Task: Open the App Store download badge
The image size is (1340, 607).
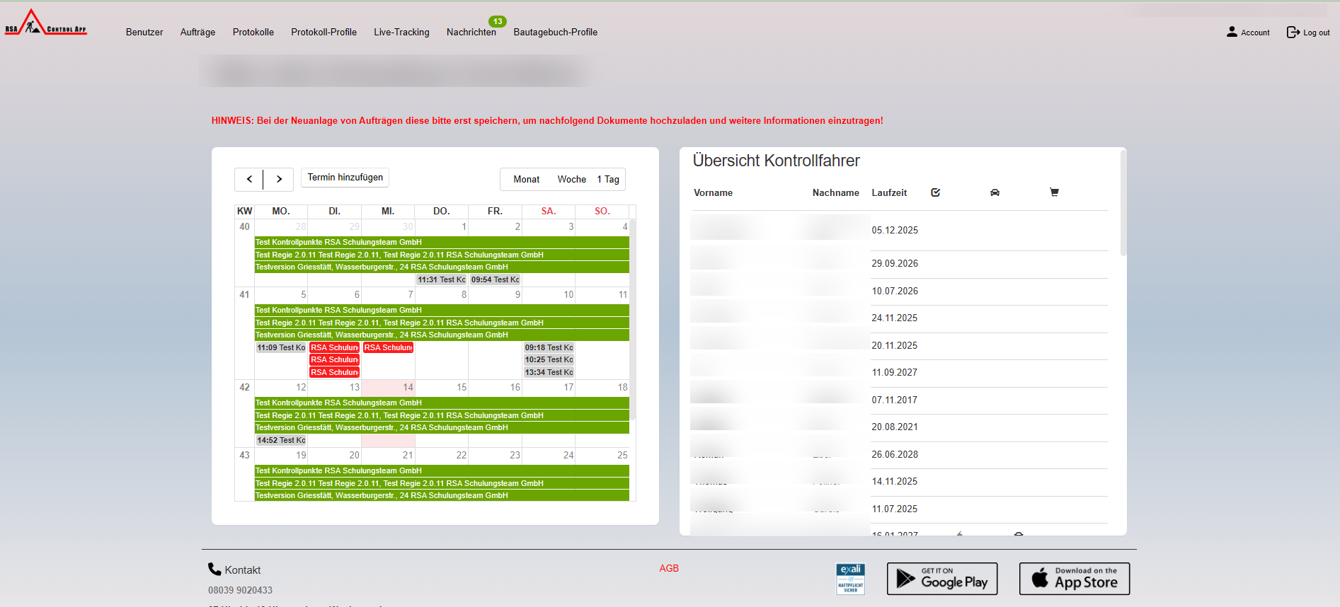Action: [x=1075, y=579]
